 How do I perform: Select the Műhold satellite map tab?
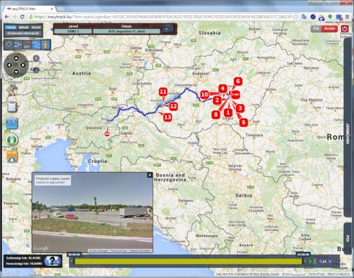24,28
